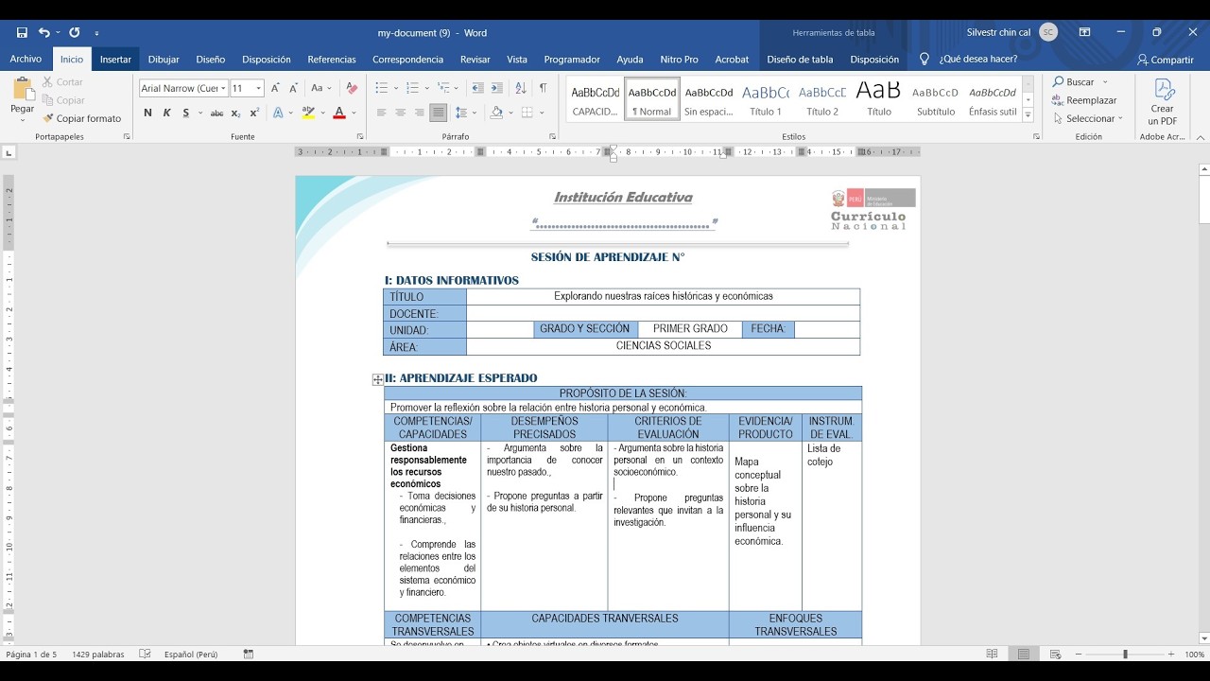1210x681 pixels.
Task: Increase the font size with the grow icon
Action: point(275,88)
